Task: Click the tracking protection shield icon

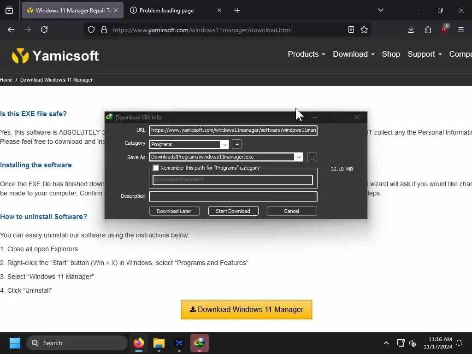Action: pos(91,30)
